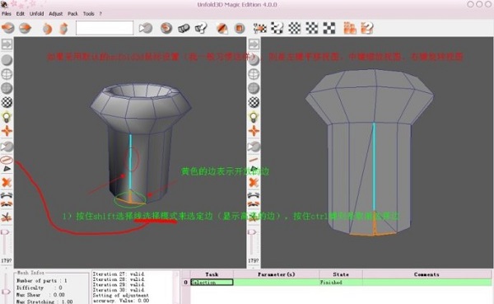Click the first orange load-mesh toolbar icon
The height and width of the screenshot is (304, 494).
pos(8,28)
